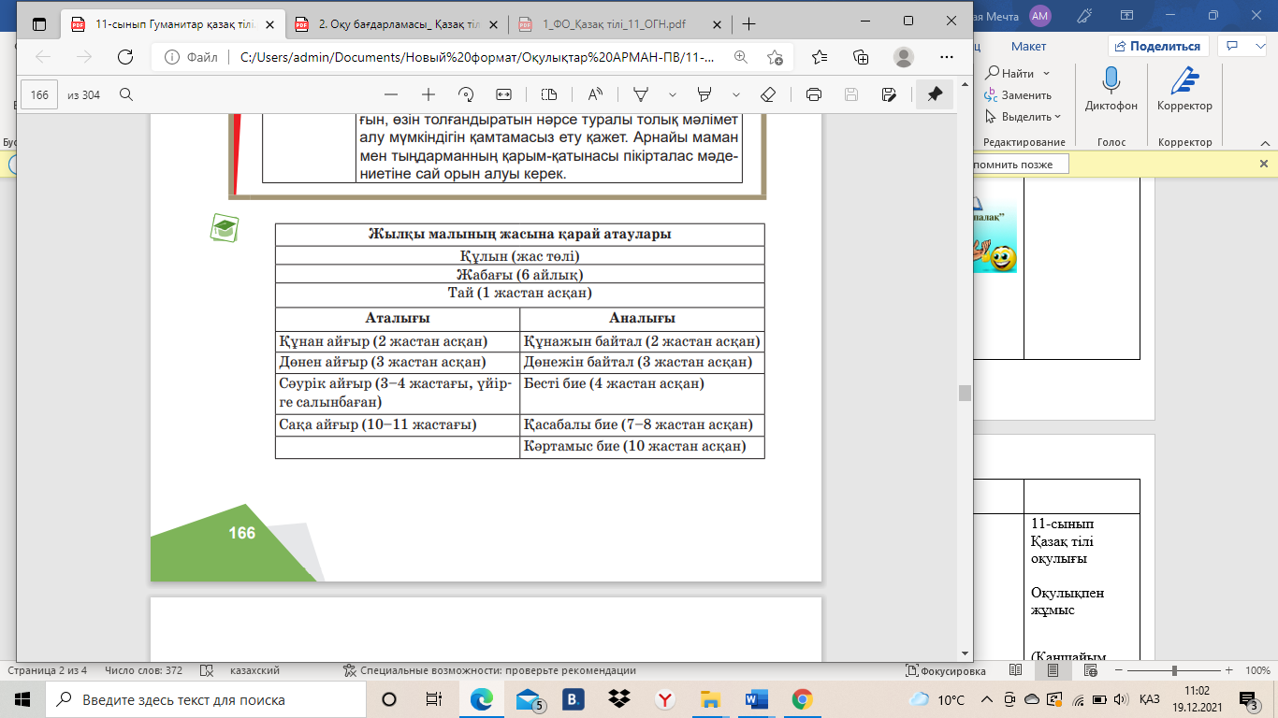Rotate the PDF page

tap(466, 94)
